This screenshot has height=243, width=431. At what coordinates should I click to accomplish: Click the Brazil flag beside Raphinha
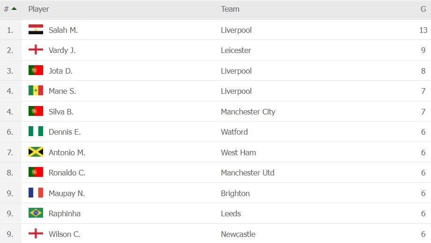pyautogui.click(x=36, y=213)
